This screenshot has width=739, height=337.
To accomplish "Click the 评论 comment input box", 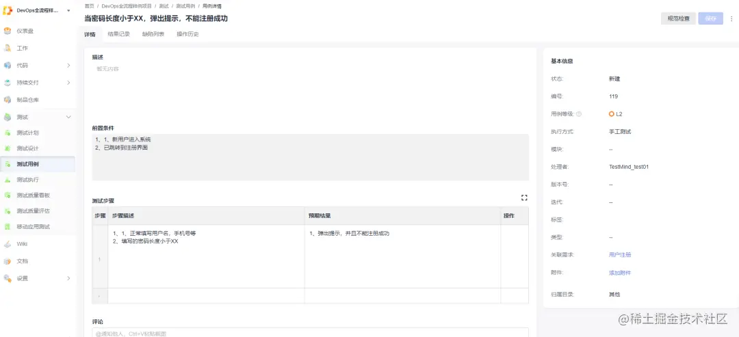I will click(310, 333).
